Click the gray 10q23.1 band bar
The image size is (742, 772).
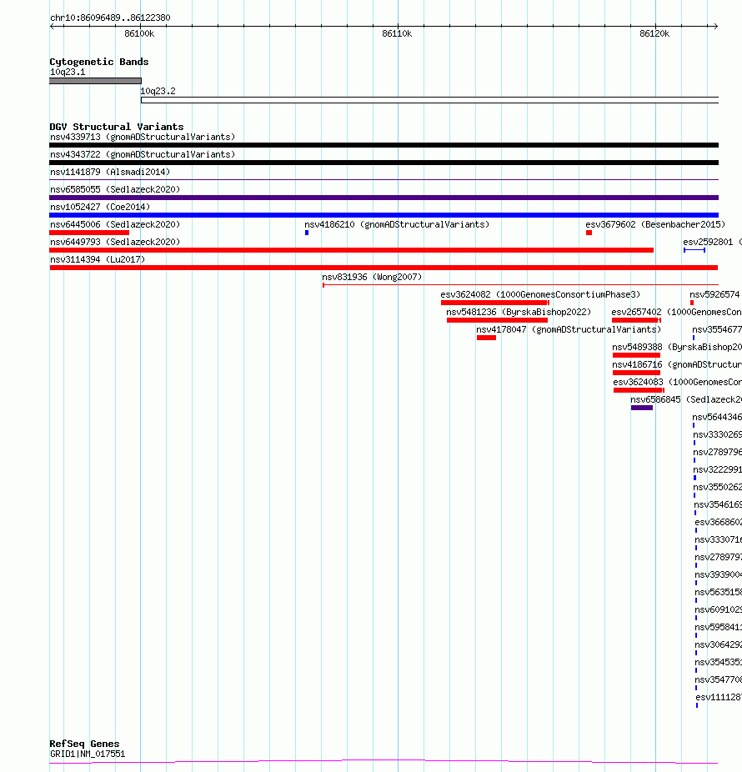click(x=96, y=81)
